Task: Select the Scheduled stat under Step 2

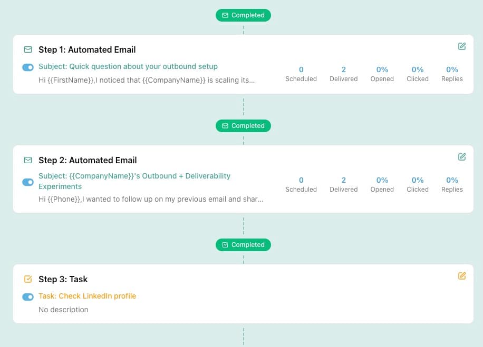Action: click(301, 184)
